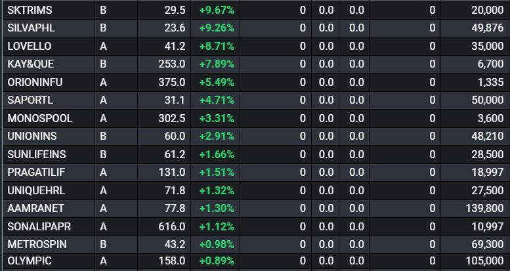Click the 253.0 last price cell
510x271 pixels.
pyautogui.click(x=172, y=64)
